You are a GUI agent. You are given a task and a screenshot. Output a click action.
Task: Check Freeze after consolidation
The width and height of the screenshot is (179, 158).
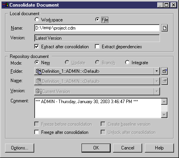[x=37, y=132]
